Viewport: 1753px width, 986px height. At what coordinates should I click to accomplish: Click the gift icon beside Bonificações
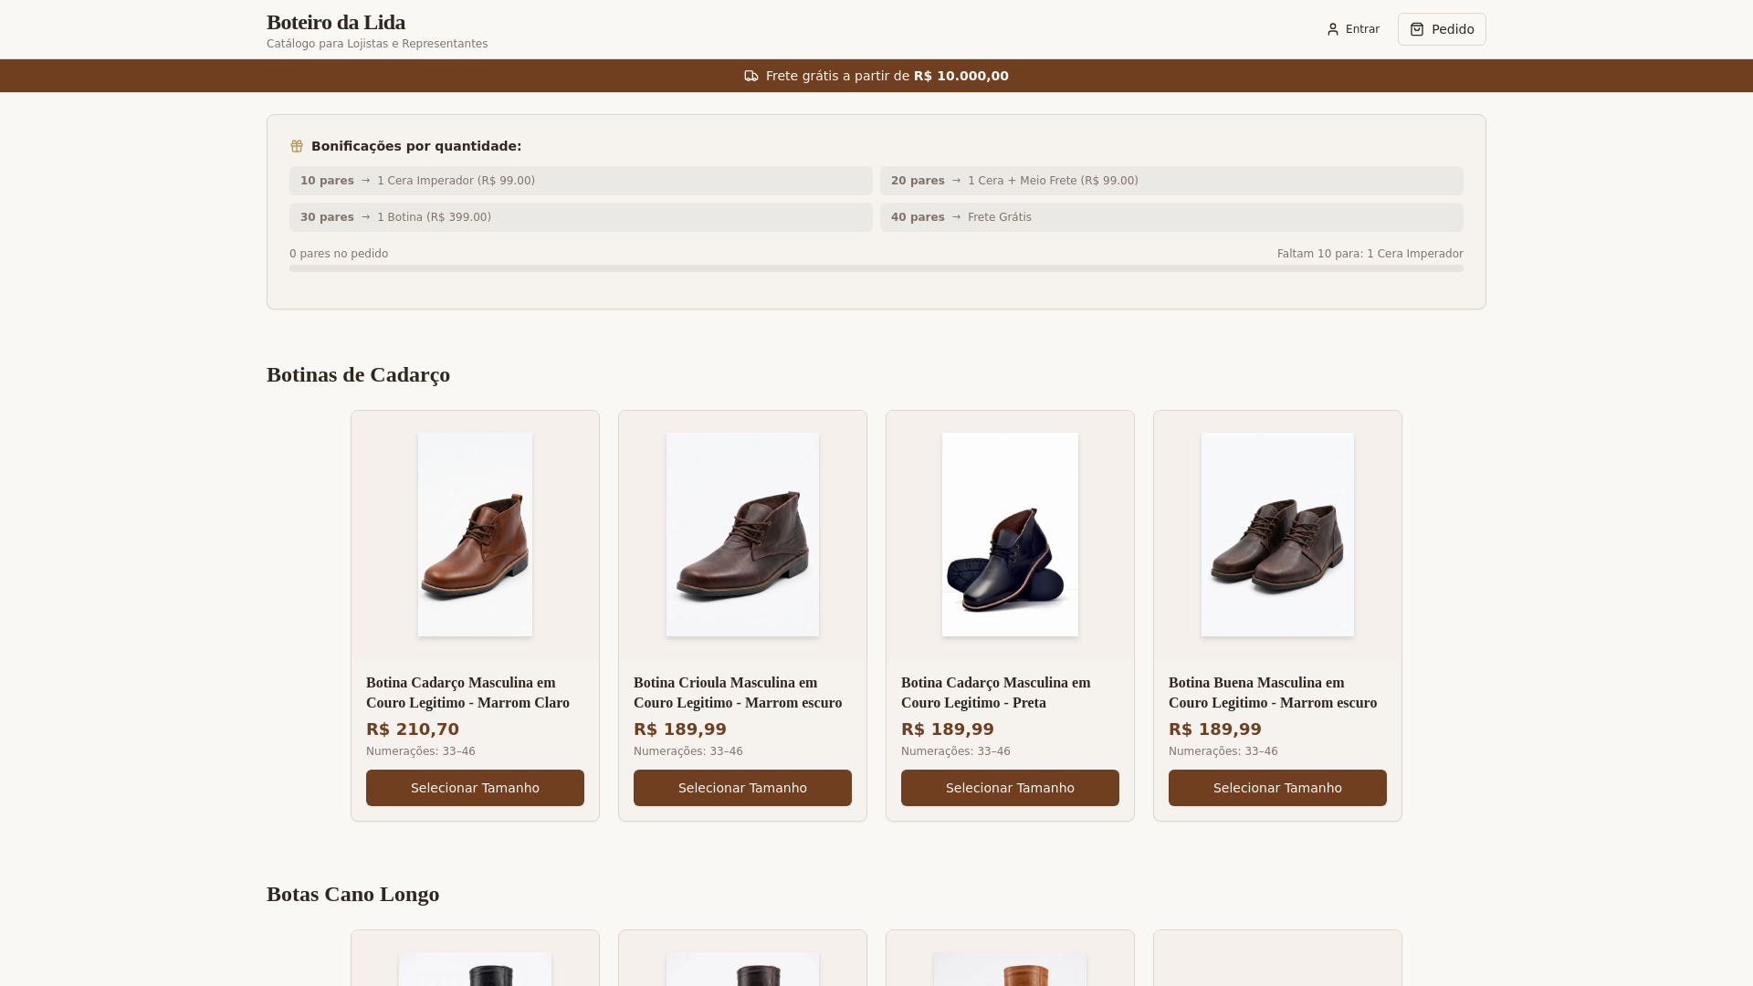pos(297,146)
